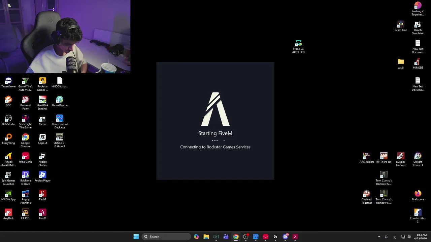431x242 pixels.
Task: Select the Rockstar Games Launcher shortcut
Action: point(42,84)
